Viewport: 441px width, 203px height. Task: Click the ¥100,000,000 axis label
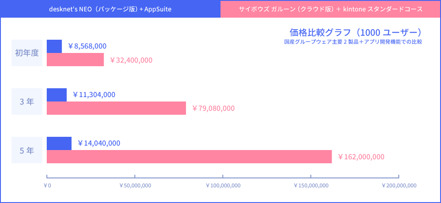click(x=223, y=185)
